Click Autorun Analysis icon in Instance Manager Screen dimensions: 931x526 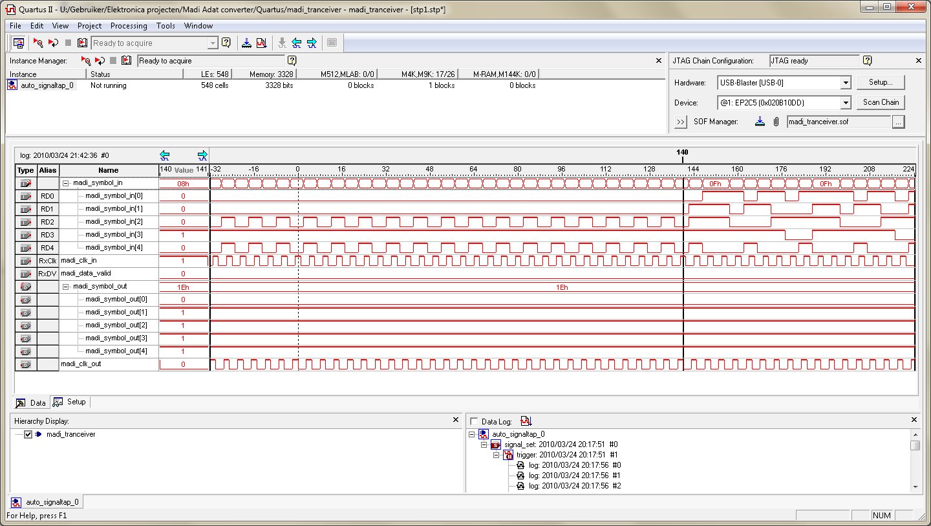100,60
